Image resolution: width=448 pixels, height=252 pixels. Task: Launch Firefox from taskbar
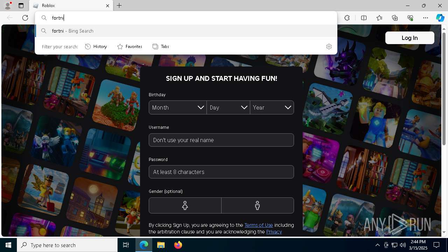click(178, 245)
